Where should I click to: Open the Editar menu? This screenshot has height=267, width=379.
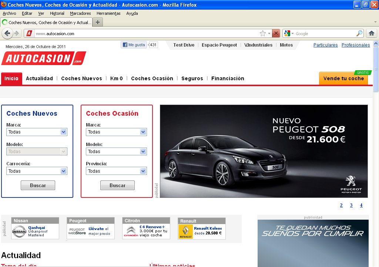(27, 13)
